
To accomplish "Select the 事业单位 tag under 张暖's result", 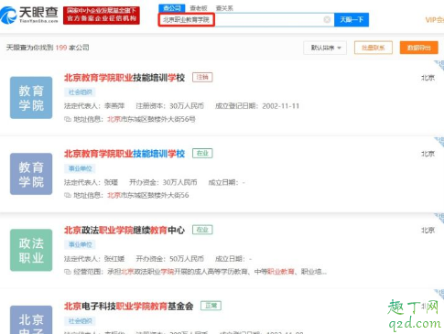I will tap(80, 168).
